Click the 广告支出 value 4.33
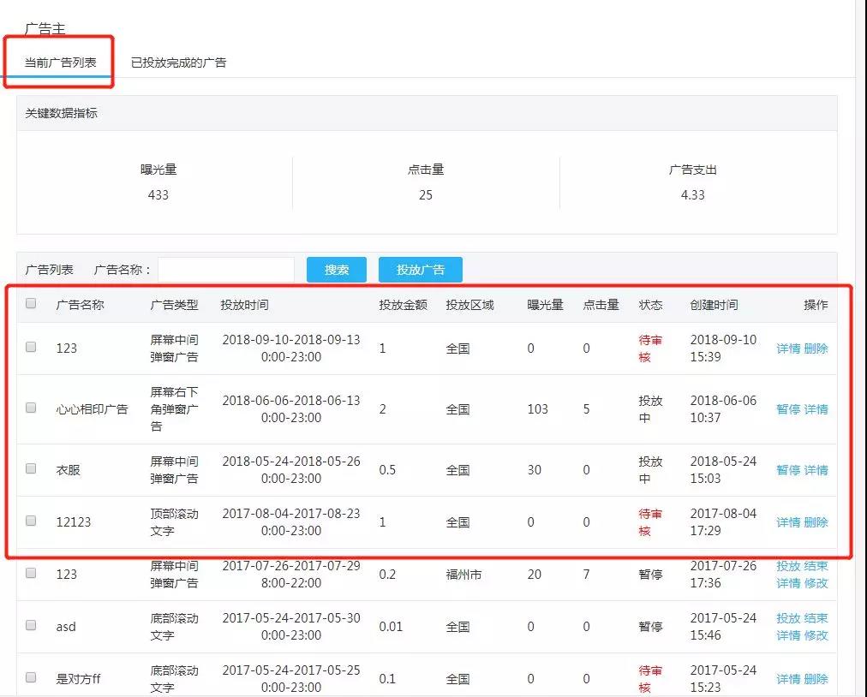867x697 pixels. coord(693,195)
